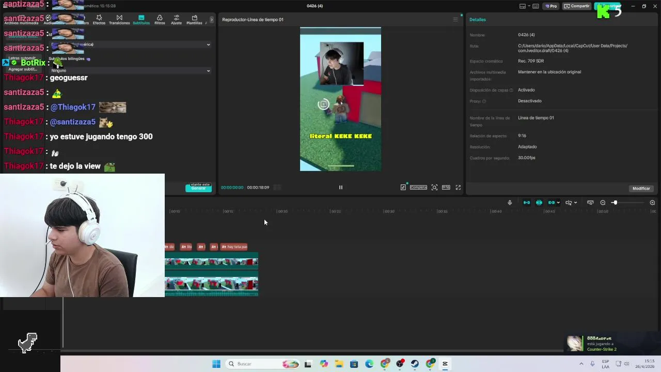
Task: Click the 00:20 ruler mark on timeline
Action: tap(282, 211)
